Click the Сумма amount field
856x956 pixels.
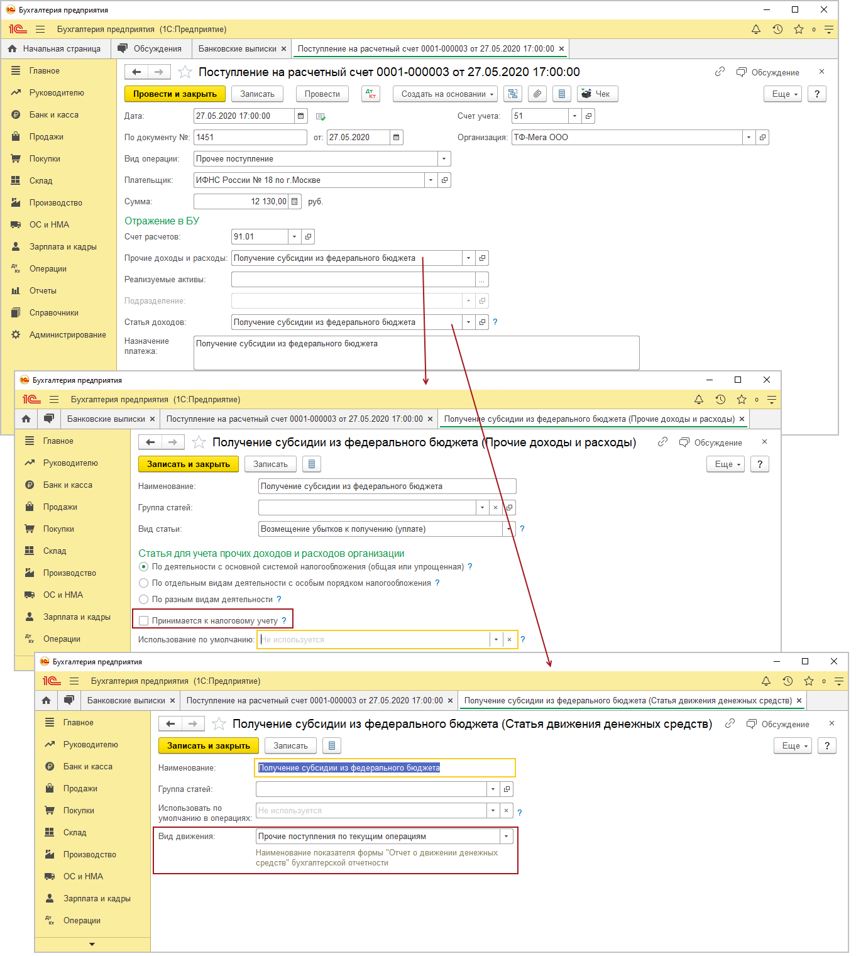241,202
